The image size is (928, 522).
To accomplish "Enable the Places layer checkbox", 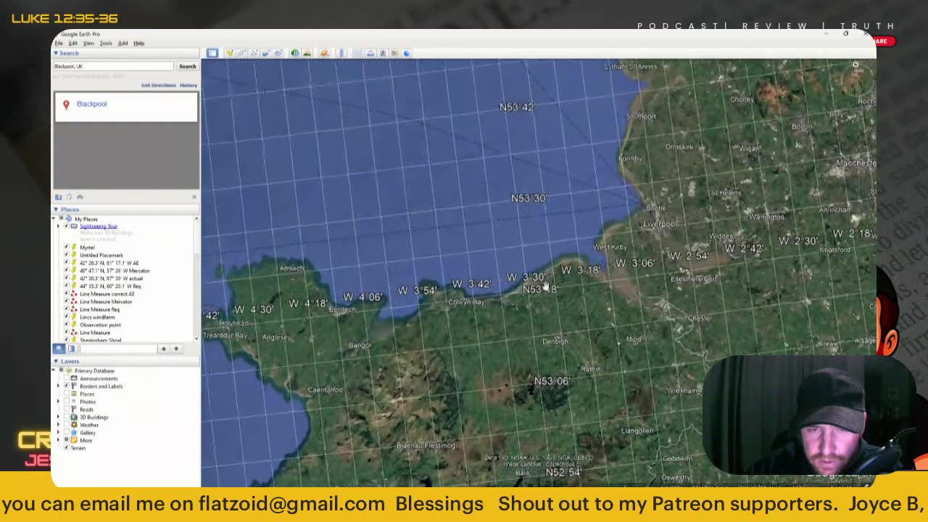I will (66, 394).
